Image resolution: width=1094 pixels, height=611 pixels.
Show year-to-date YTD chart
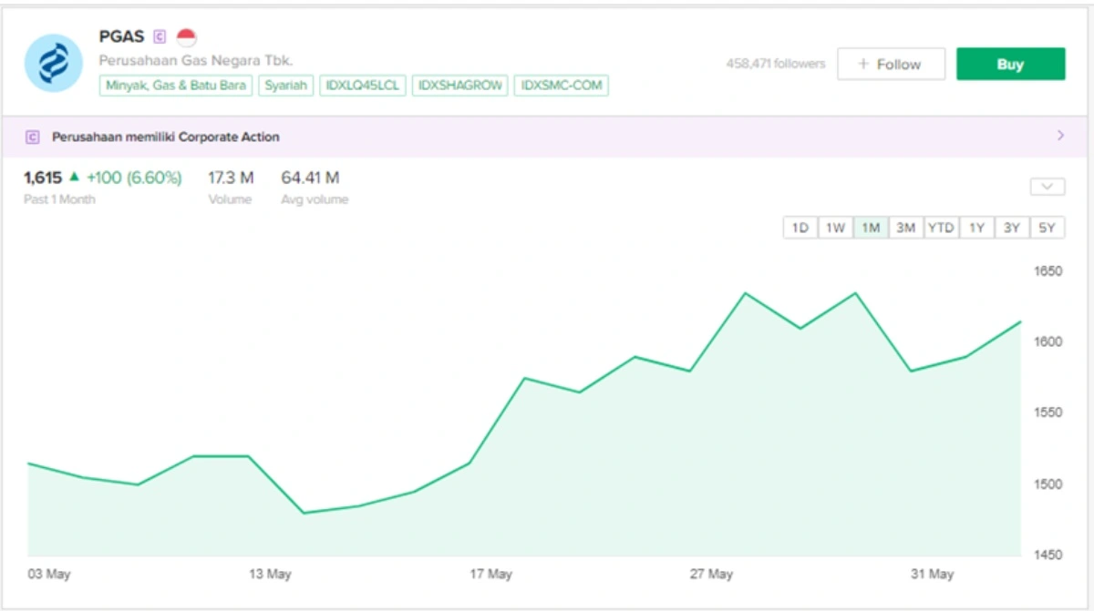[x=941, y=229]
